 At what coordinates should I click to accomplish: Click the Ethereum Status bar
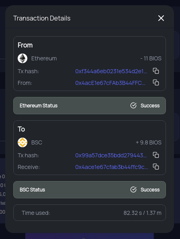tap(90, 106)
